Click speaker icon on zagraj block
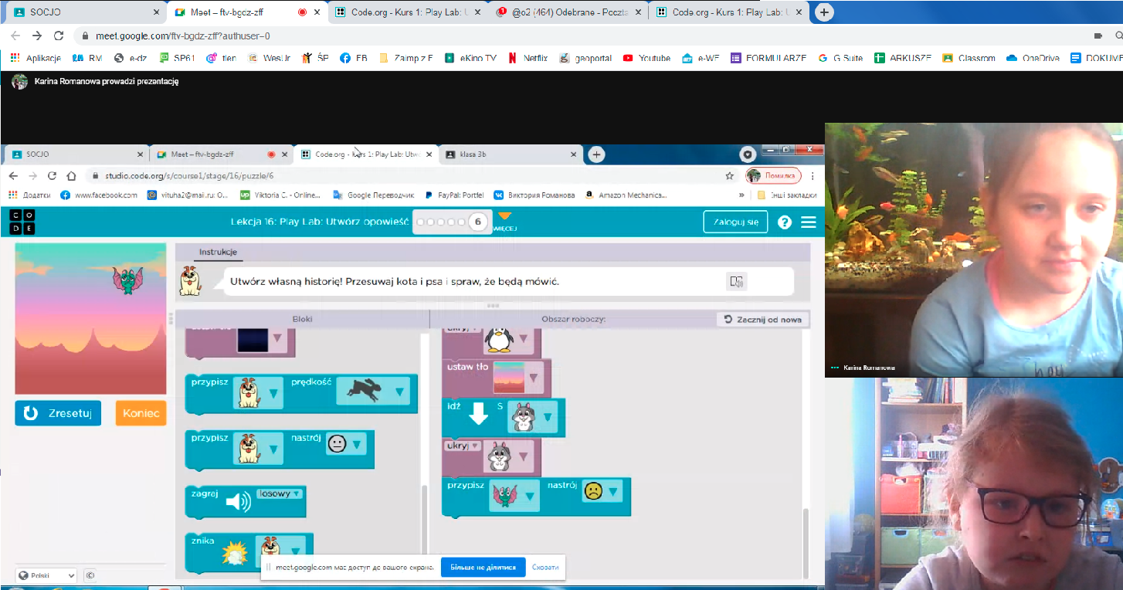Screen dimensions: 1123x590 point(239,503)
